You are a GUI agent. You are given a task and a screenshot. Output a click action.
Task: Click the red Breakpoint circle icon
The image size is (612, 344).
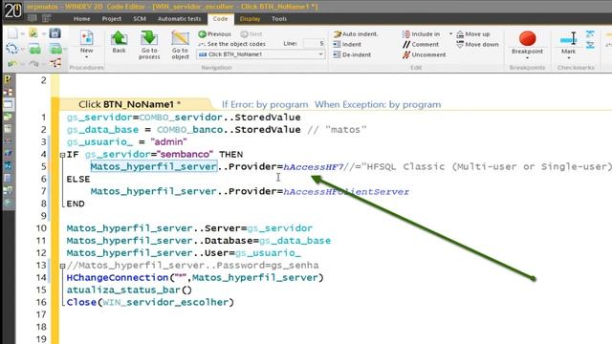click(527, 38)
